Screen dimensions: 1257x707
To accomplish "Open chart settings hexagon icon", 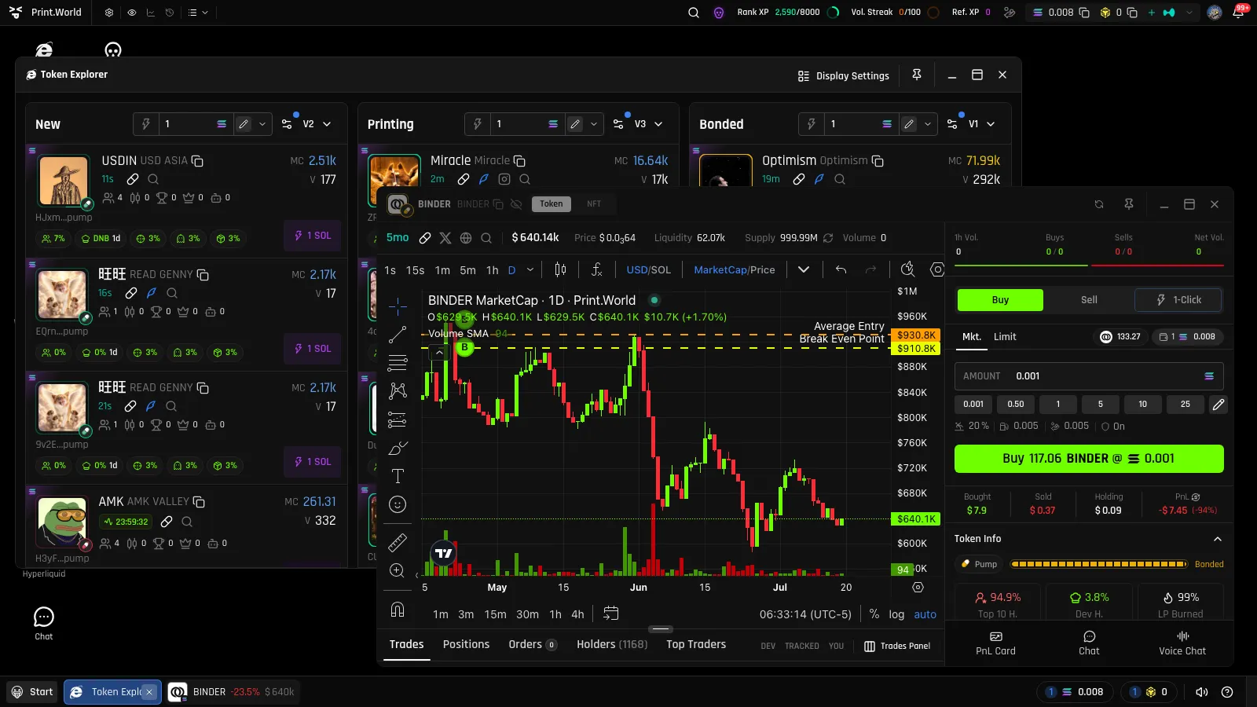I will tap(936, 269).
